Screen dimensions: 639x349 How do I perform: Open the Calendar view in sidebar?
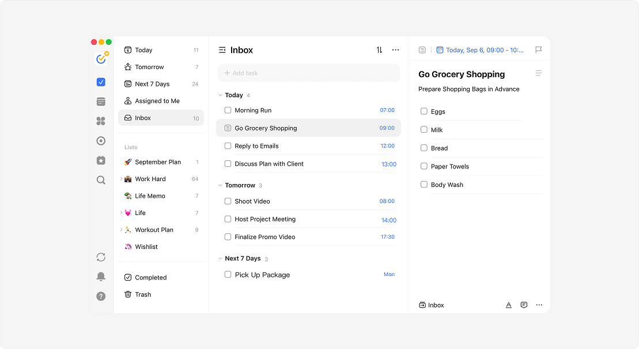[x=101, y=102]
